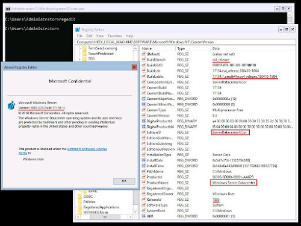Click the InstallTime QWORD icon
Viewport: 301px width, 226px height.
[x=144, y=166]
